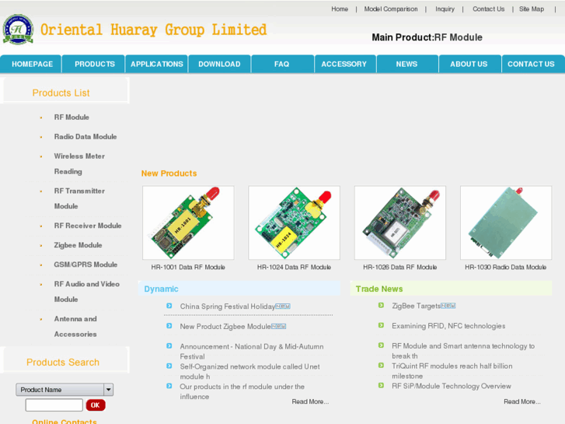Open the HR-1001 Data RF Module thumbnail

click(188, 223)
